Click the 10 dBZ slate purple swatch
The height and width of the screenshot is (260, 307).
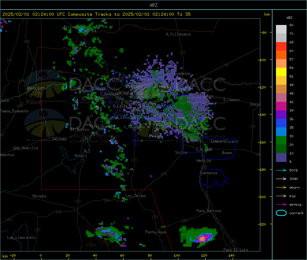click(x=281, y=158)
